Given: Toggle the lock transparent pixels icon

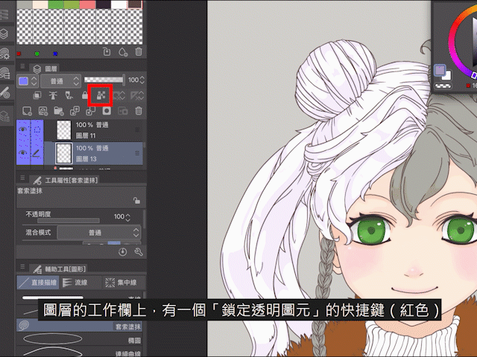Looking at the screenshot, I should click(x=101, y=96).
